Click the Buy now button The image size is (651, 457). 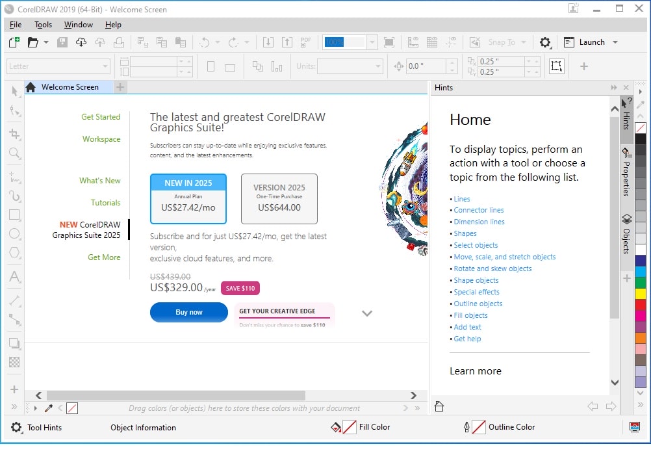point(188,312)
